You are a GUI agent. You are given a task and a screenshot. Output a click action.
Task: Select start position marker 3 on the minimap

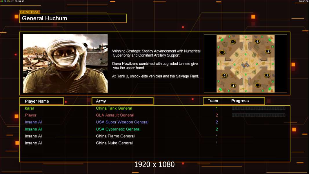click(x=268, y=51)
